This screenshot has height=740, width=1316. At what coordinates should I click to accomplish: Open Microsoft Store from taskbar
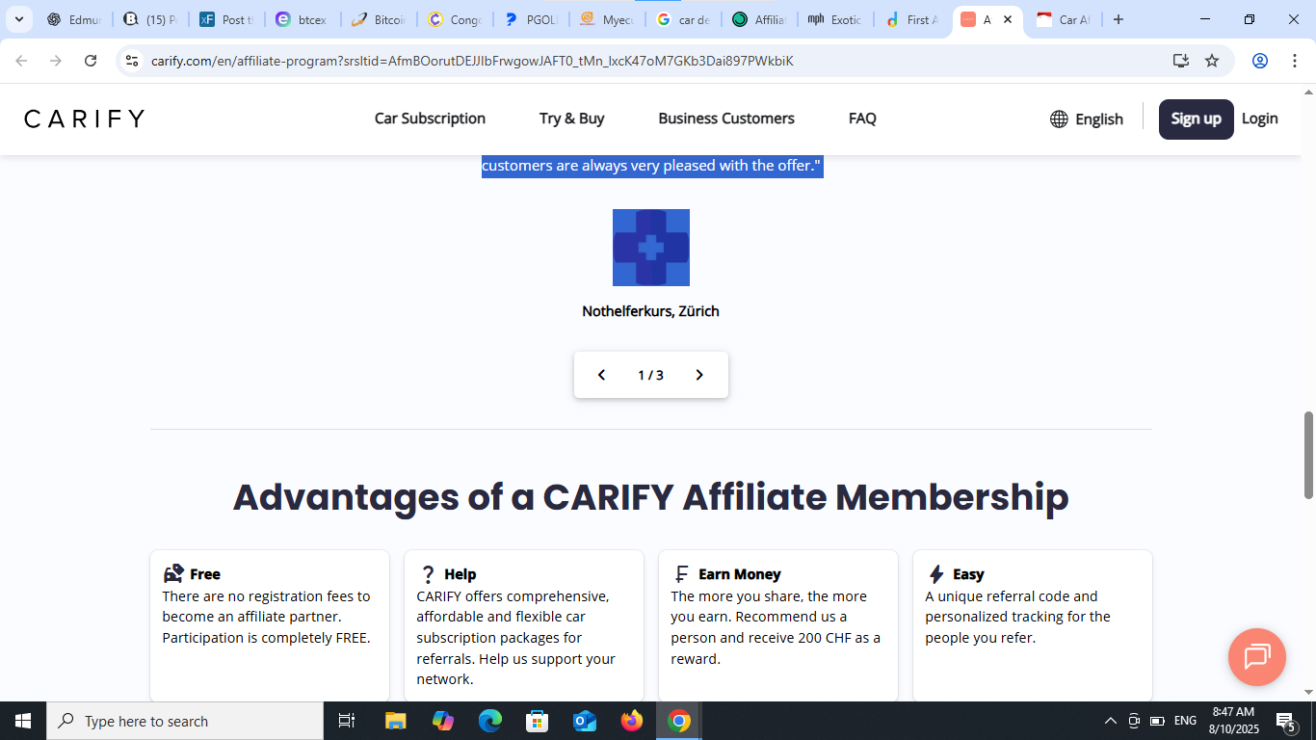pos(538,721)
